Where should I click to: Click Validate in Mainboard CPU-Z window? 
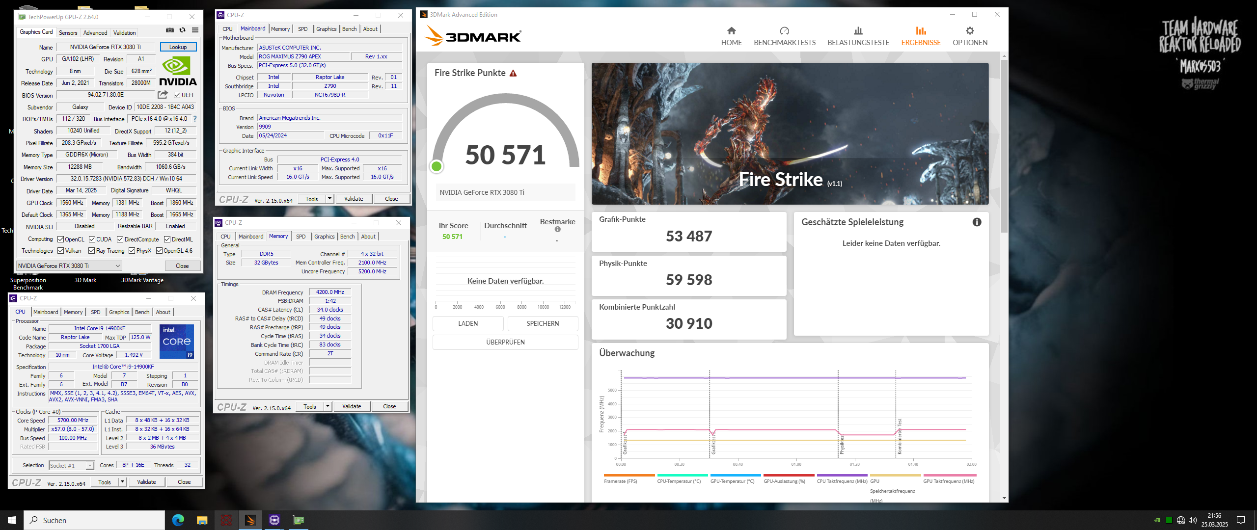click(354, 199)
